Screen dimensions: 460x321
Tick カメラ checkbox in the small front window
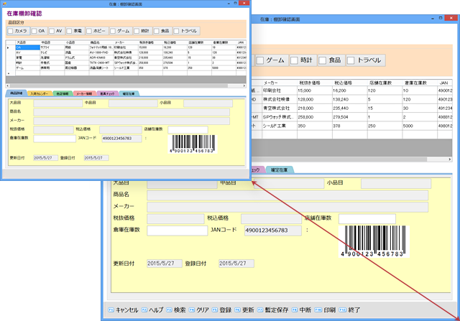[10, 31]
